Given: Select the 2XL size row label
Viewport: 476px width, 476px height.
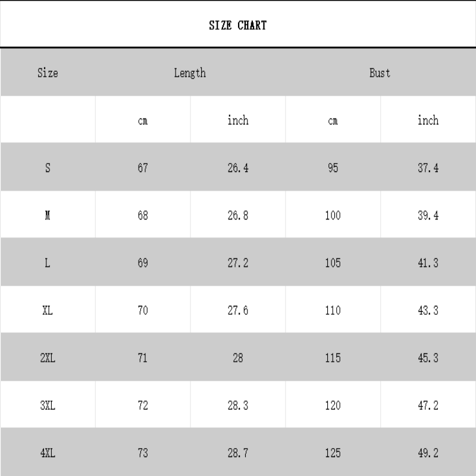Looking at the screenshot, I should pos(48,359).
